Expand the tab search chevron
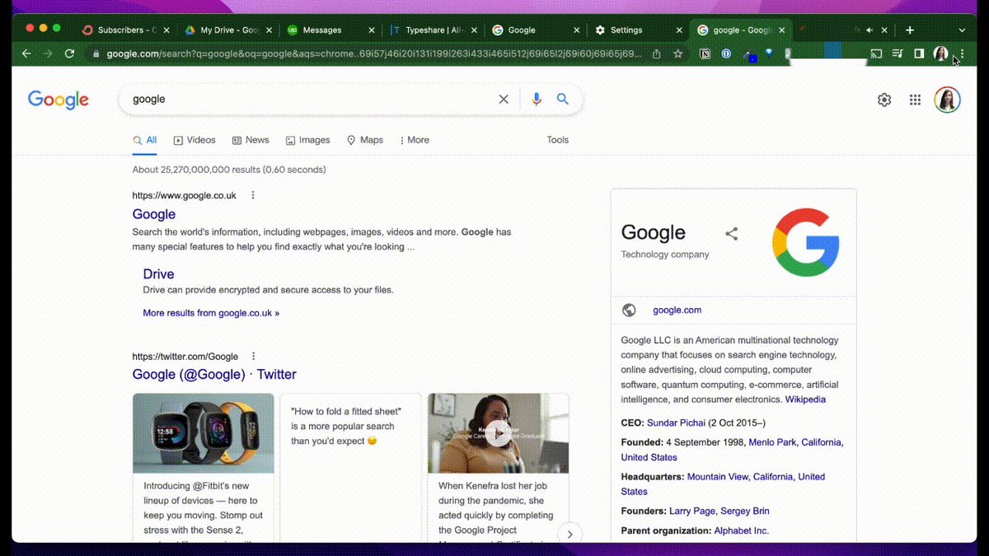 coord(962,30)
